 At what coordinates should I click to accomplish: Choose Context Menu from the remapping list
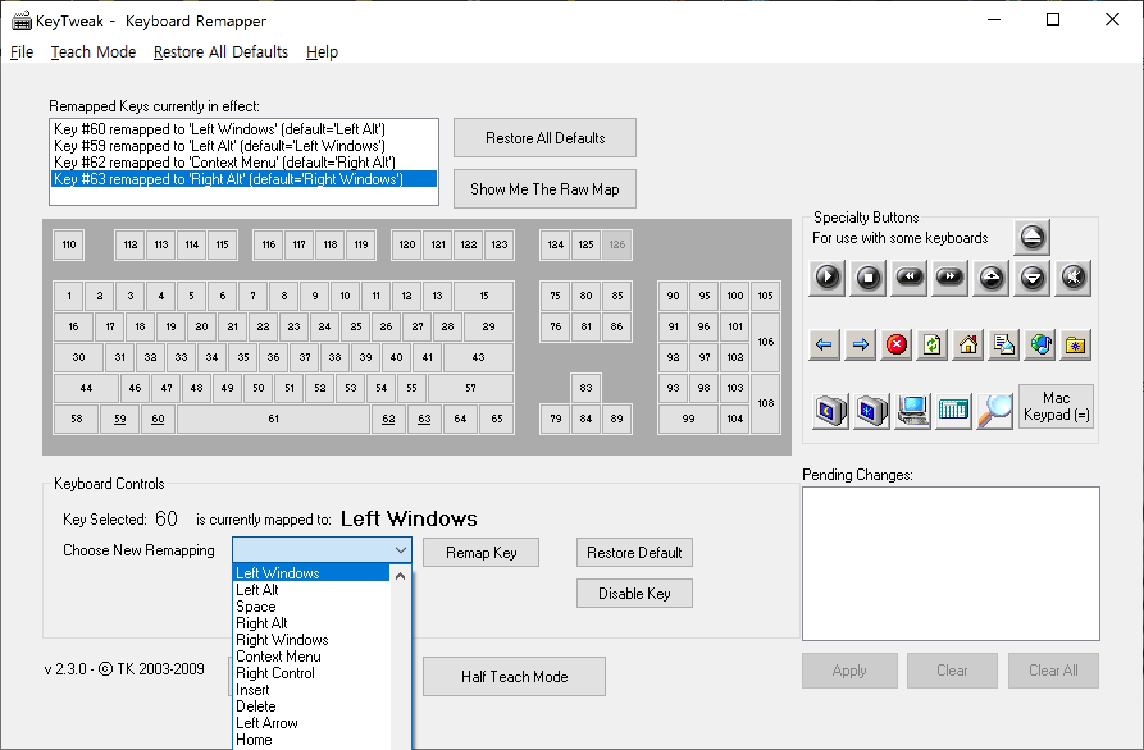(x=312, y=656)
